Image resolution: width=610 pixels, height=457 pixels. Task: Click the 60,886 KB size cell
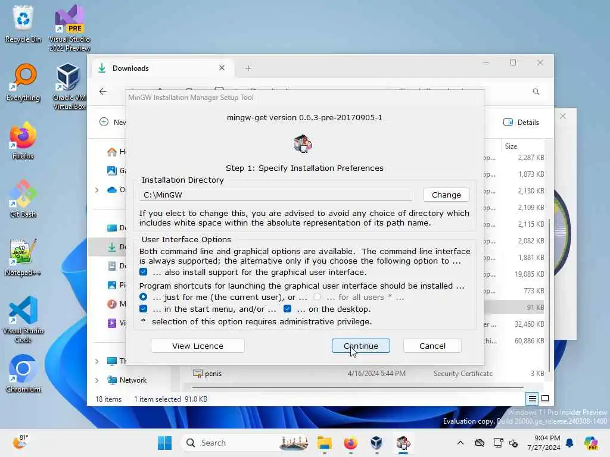point(529,341)
